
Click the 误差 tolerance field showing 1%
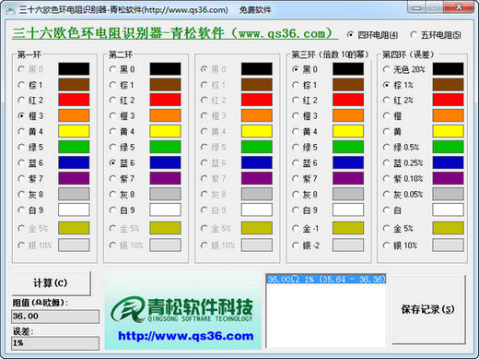pos(55,343)
